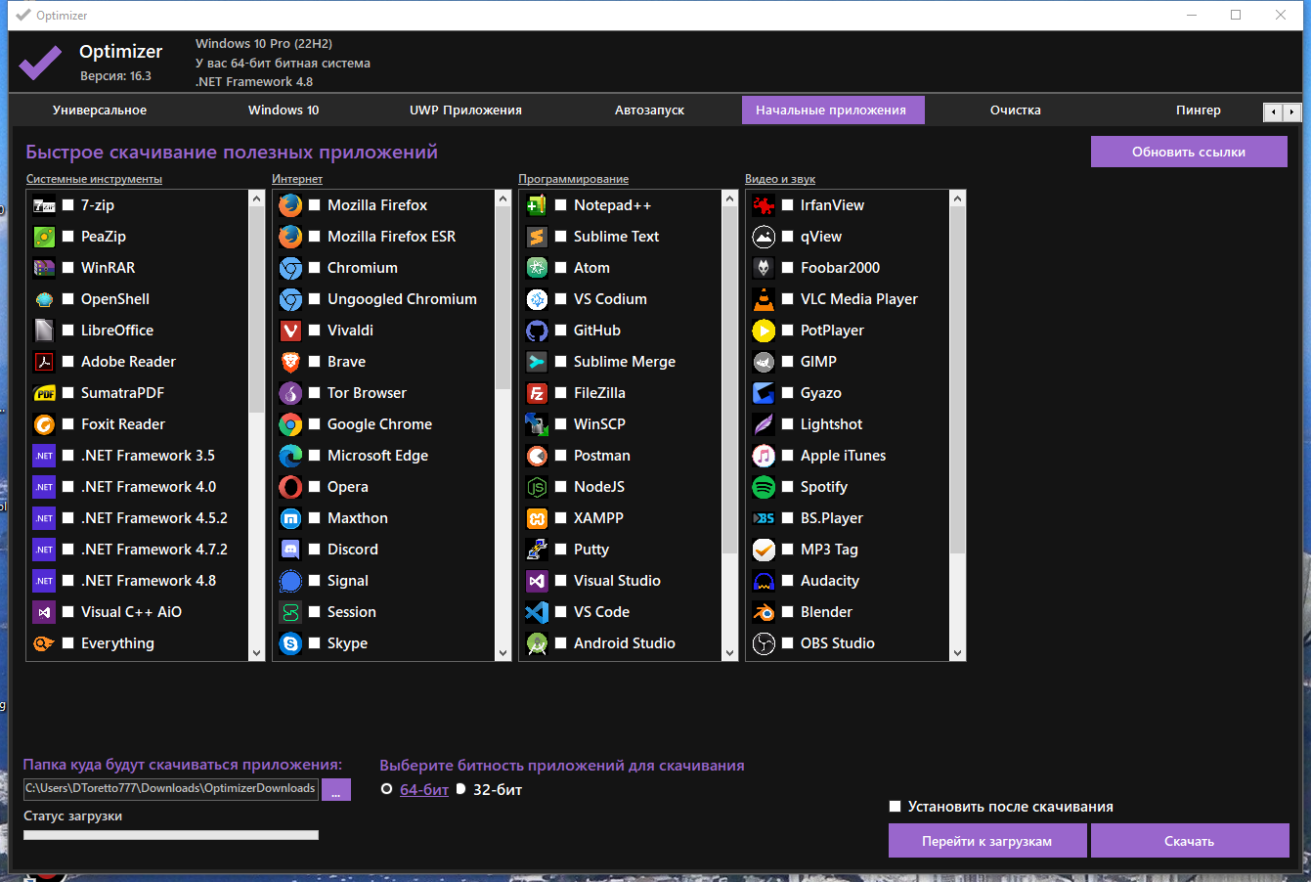Click the Mozilla Firefox icon
Screen dimensions: 1311x882
(x=290, y=205)
